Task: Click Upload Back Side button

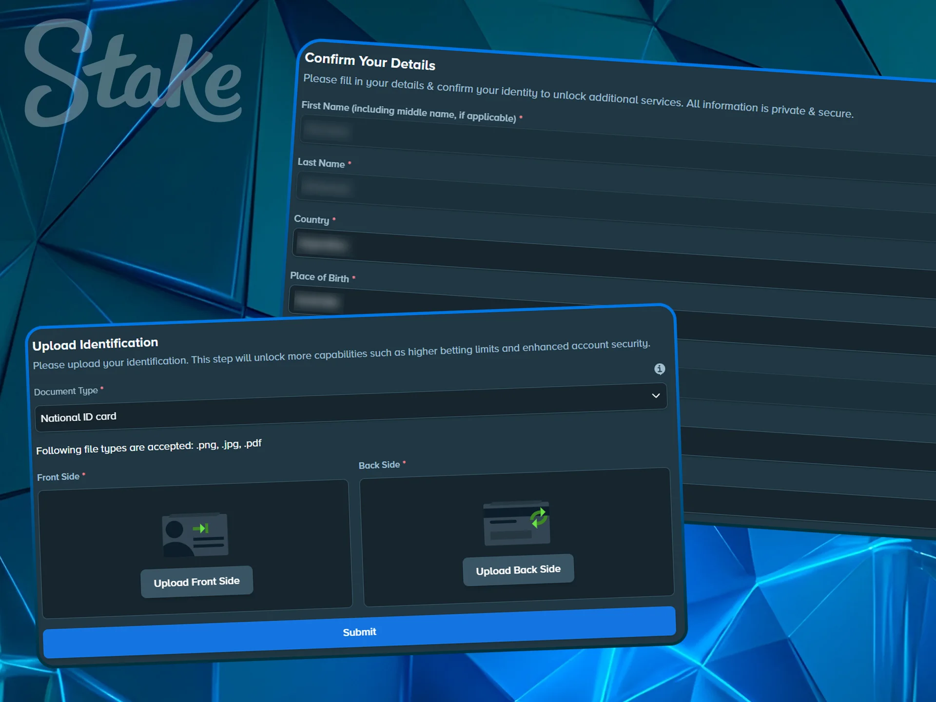Action: tap(518, 570)
